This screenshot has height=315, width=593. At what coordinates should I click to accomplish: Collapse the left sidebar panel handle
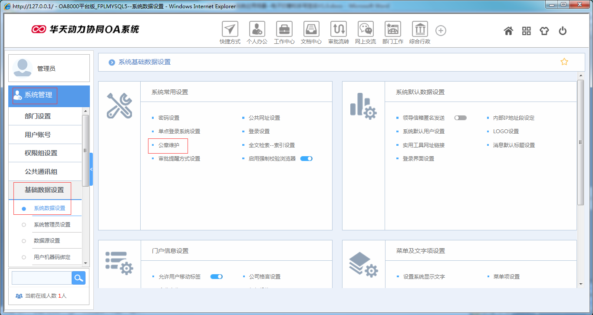91,169
